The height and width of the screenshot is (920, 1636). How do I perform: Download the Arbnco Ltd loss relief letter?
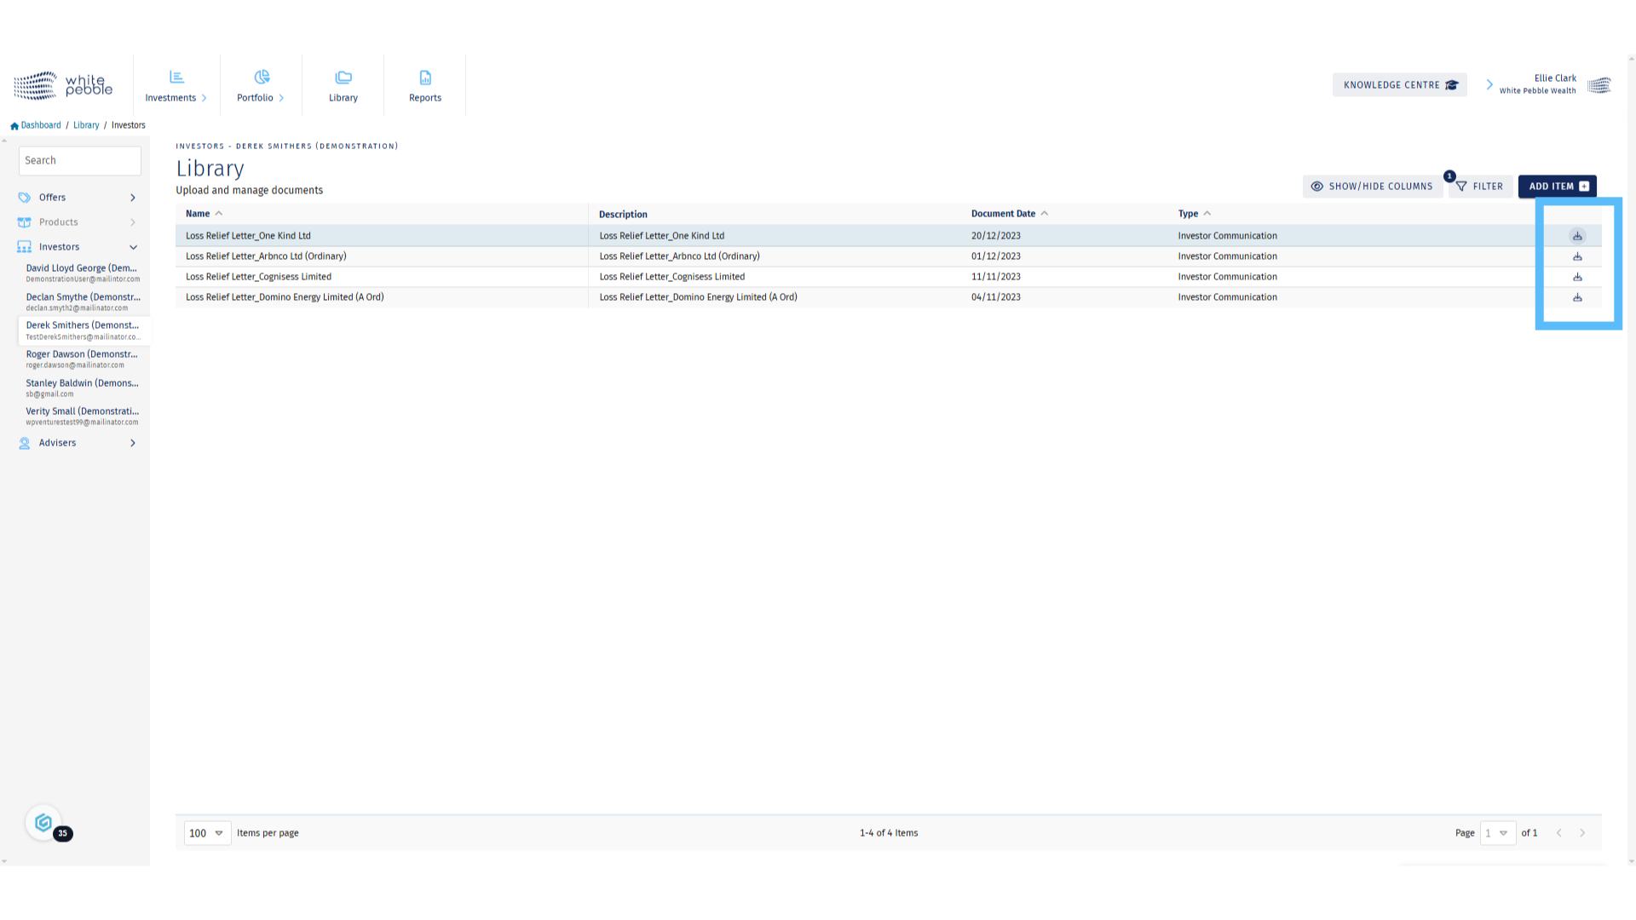pos(1577,256)
